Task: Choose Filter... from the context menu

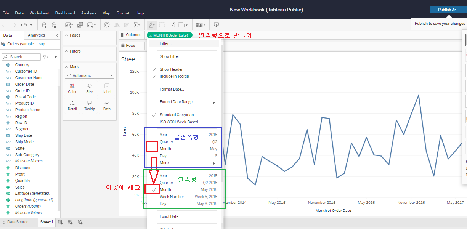Action: (x=165, y=44)
